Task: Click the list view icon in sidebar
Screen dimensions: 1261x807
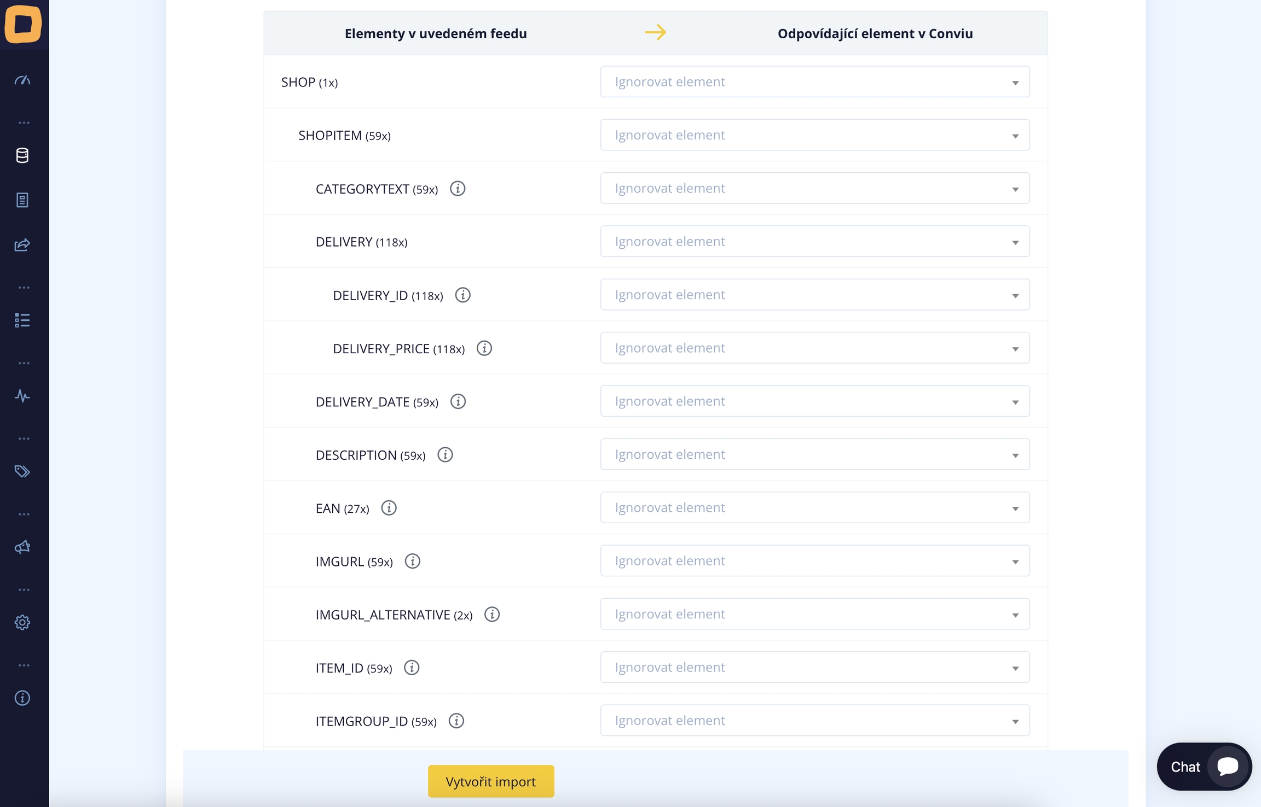Action: (x=22, y=320)
